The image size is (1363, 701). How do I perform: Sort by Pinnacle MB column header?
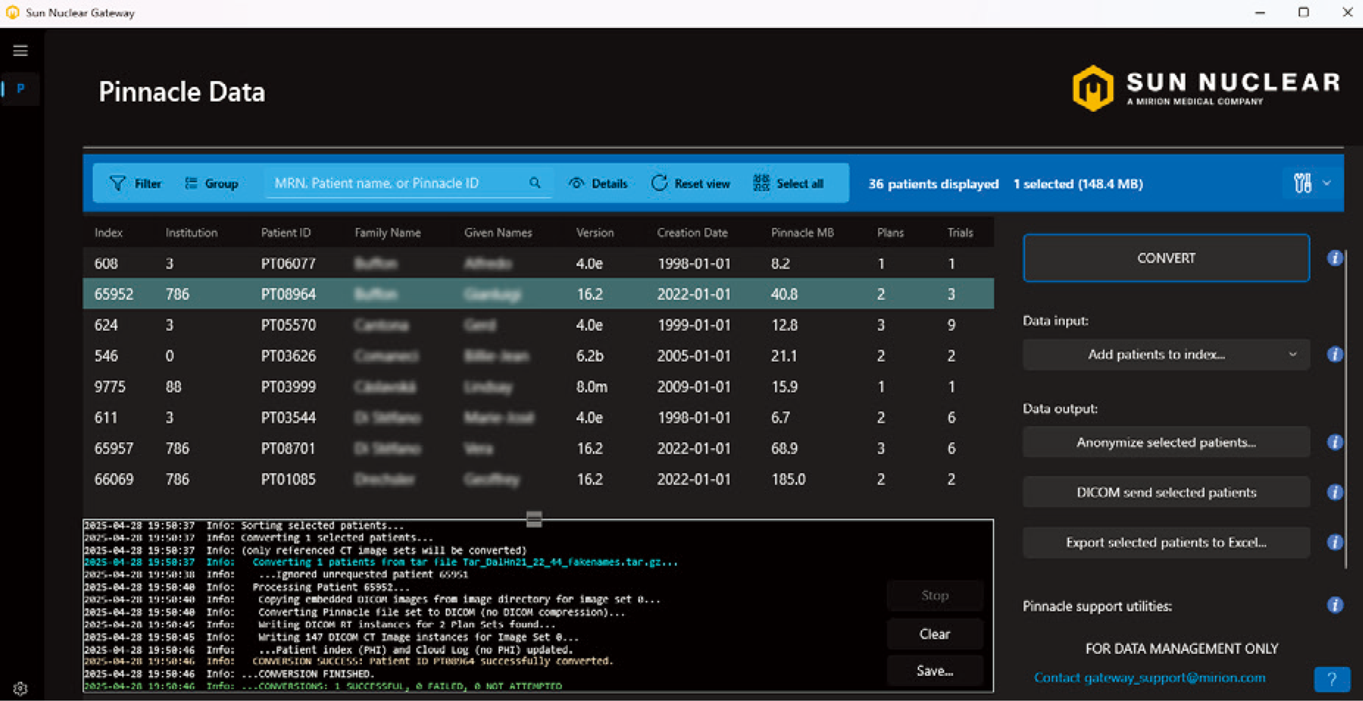tap(802, 232)
